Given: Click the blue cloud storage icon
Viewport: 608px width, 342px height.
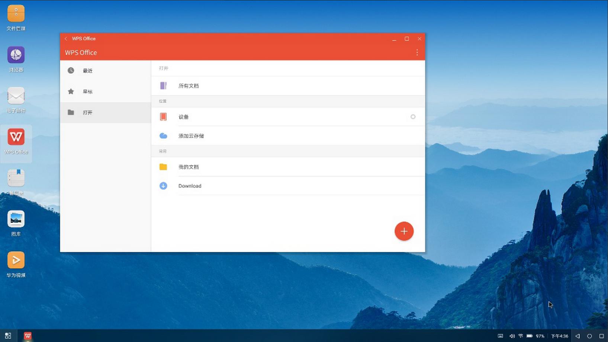Looking at the screenshot, I should [x=163, y=136].
